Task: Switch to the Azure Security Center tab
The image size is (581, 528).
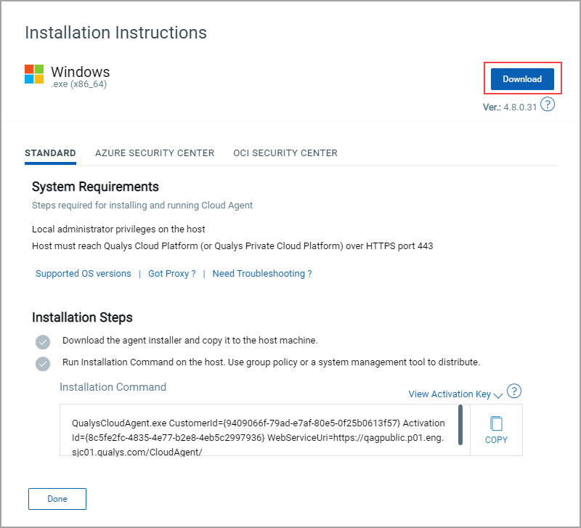Action: (155, 153)
